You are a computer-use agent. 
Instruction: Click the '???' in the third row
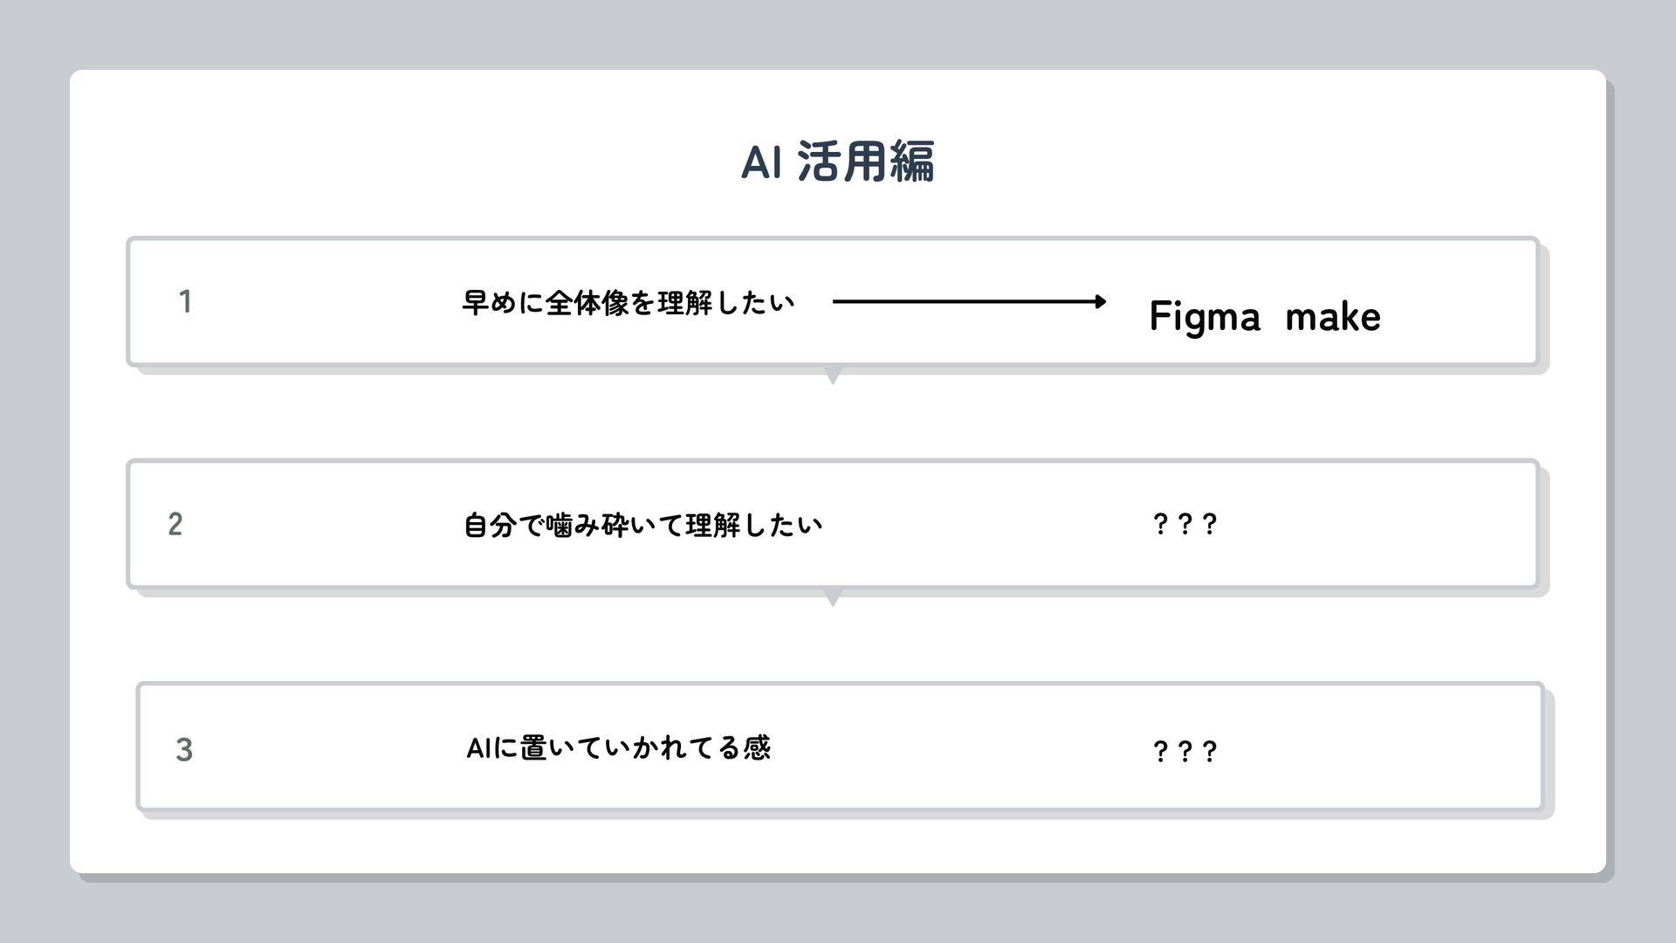point(1185,751)
